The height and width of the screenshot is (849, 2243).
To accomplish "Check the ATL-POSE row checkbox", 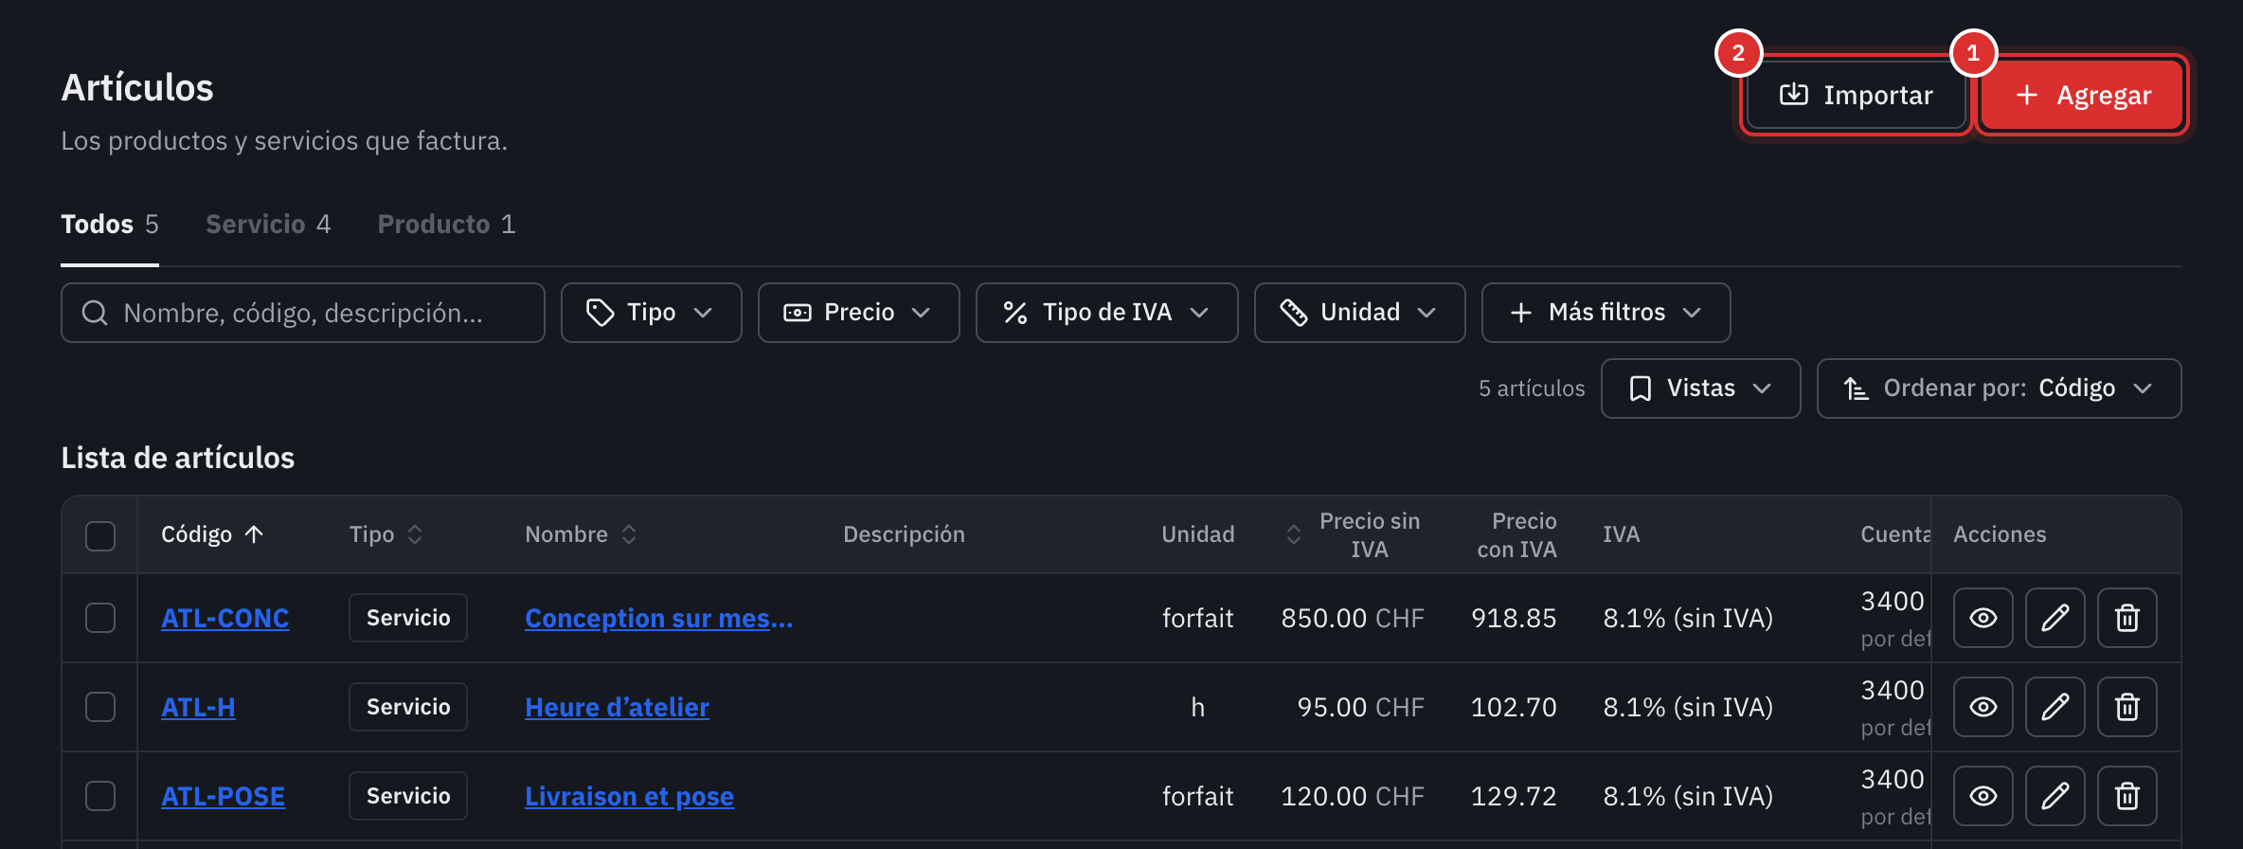I will coord(100,796).
